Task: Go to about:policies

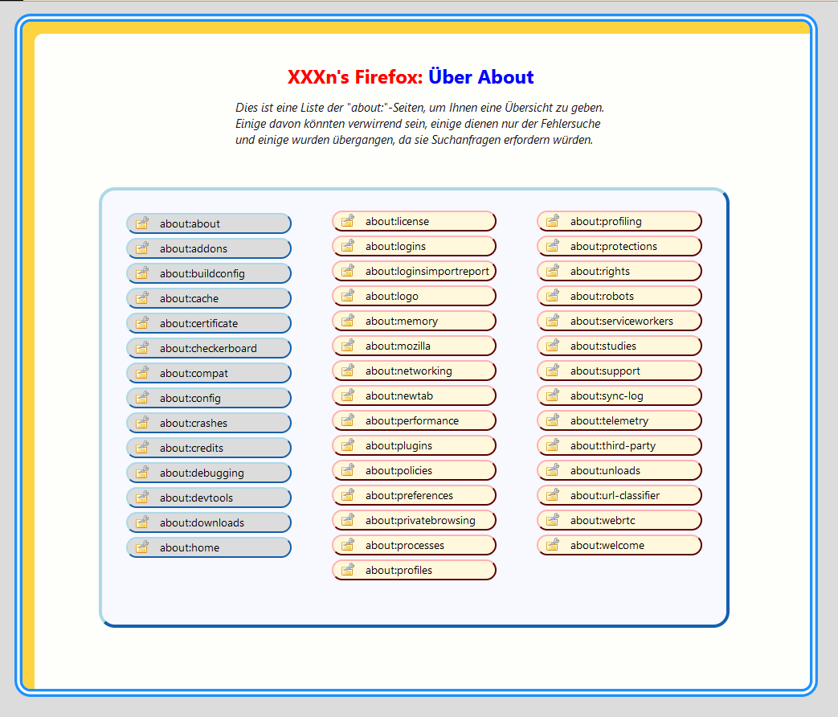Action: tap(415, 470)
